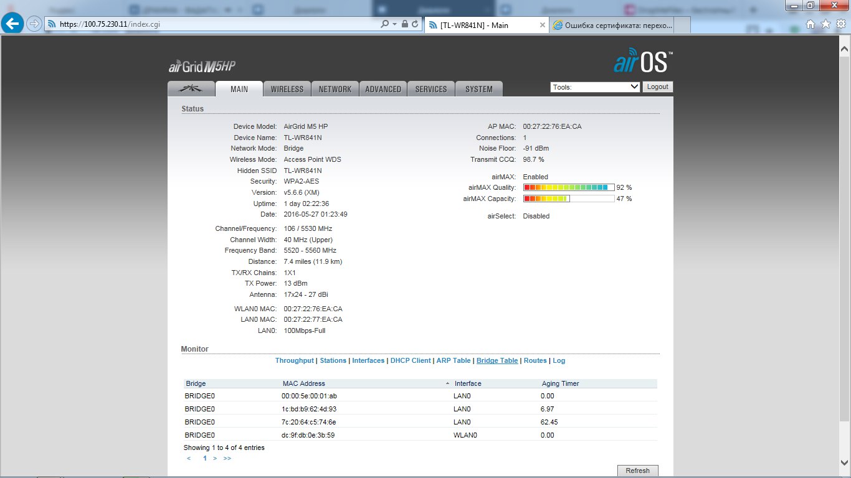Click the AP MAC value 00:27:22:76:EA:CA
The width and height of the screenshot is (851, 478).
point(552,126)
